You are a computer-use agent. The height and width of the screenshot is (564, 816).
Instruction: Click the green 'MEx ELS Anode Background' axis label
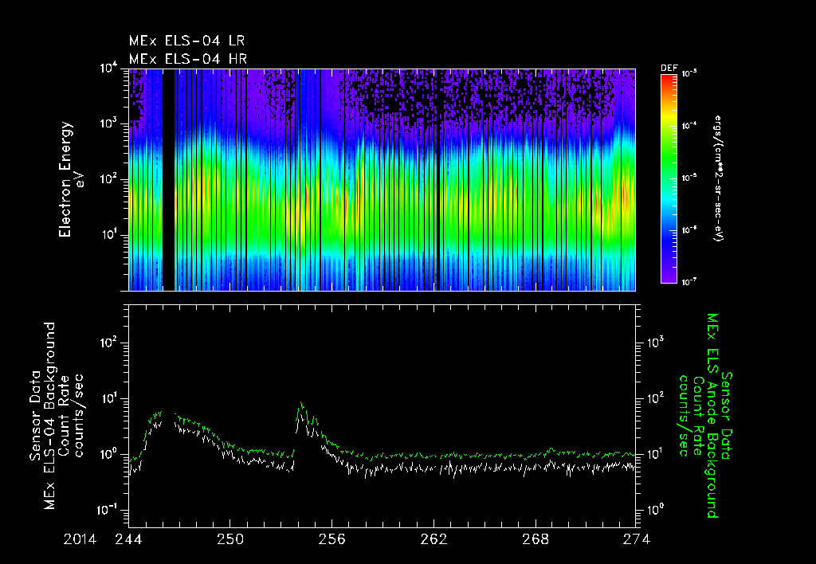tap(712, 416)
